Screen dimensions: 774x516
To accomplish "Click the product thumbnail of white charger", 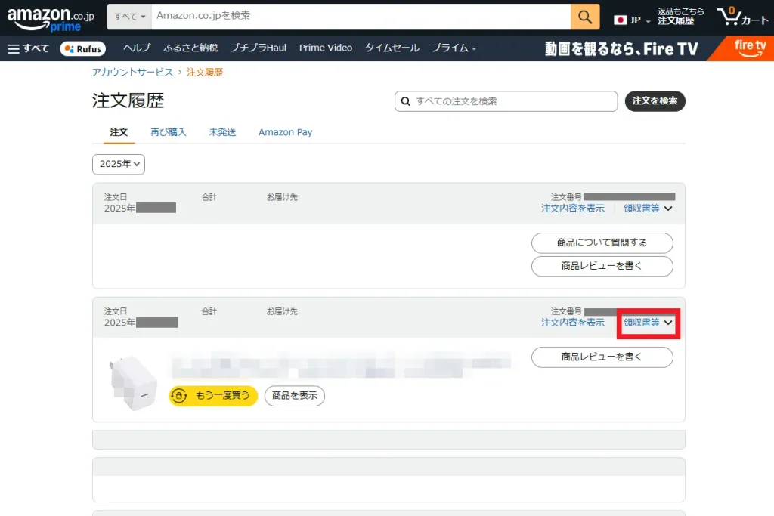I will [x=133, y=383].
